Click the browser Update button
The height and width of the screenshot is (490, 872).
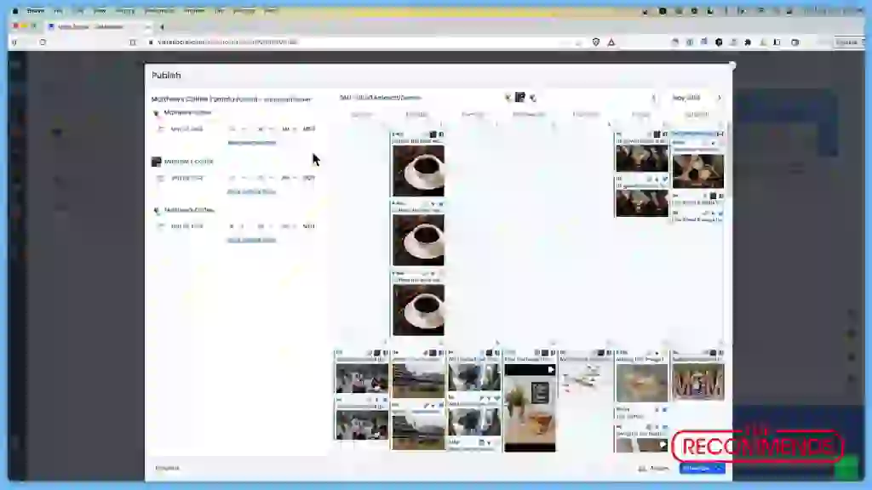(847, 43)
